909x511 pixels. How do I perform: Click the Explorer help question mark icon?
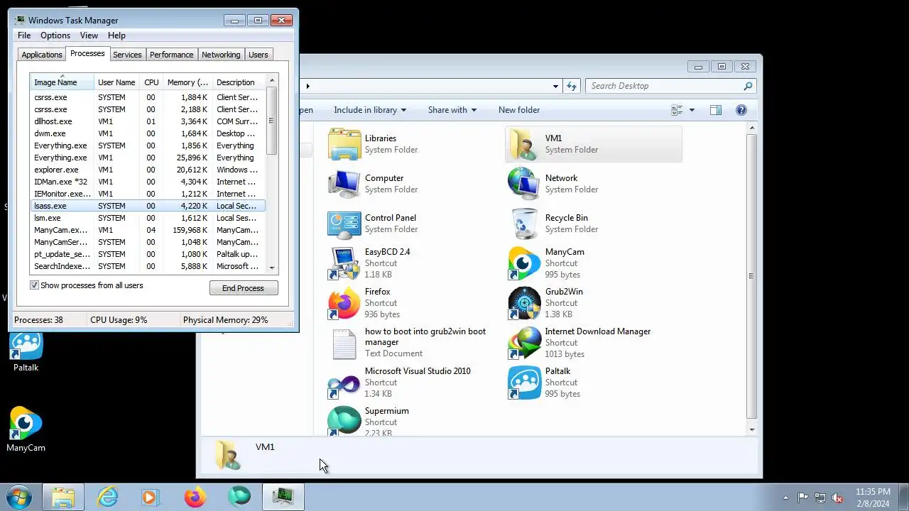[741, 110]
